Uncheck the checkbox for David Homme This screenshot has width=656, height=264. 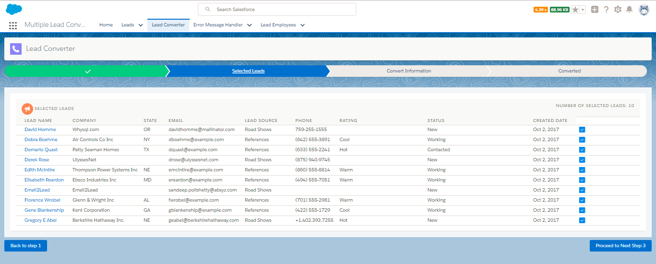(x=582, y=130)
